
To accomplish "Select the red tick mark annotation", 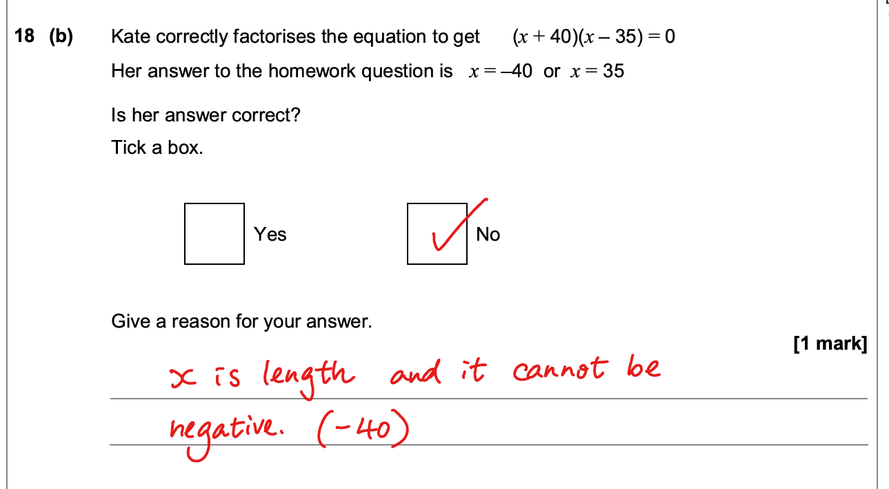I will (459, 226).
